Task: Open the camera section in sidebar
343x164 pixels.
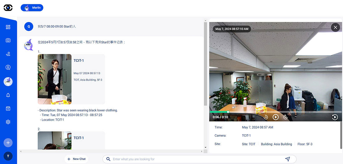Action: tap(8, 40)
